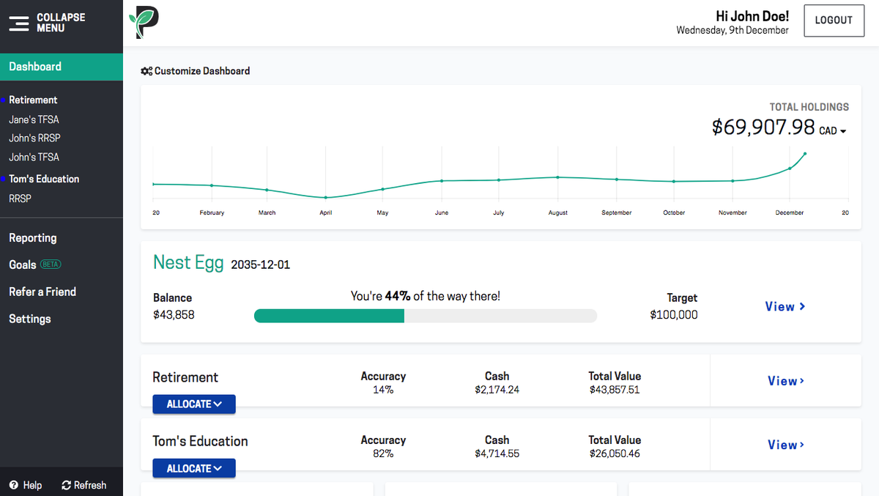Image resolution: width=879 pixels, height=496 pixels.
Task: Click the Nest Egg title
Action: coord(188,262)
